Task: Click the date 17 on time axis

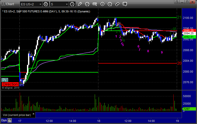Action: click(20, 121)
